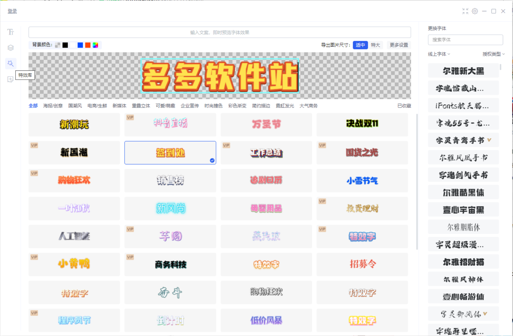Select 特大 export image size

tap(376, 45)
